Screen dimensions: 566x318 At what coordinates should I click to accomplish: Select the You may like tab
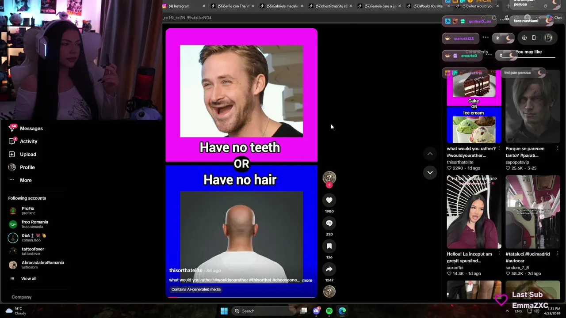[528, 52]
